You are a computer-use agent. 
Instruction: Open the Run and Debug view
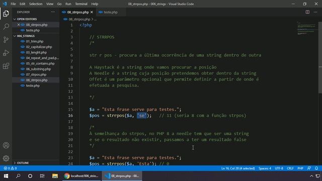tap(6, 53)
